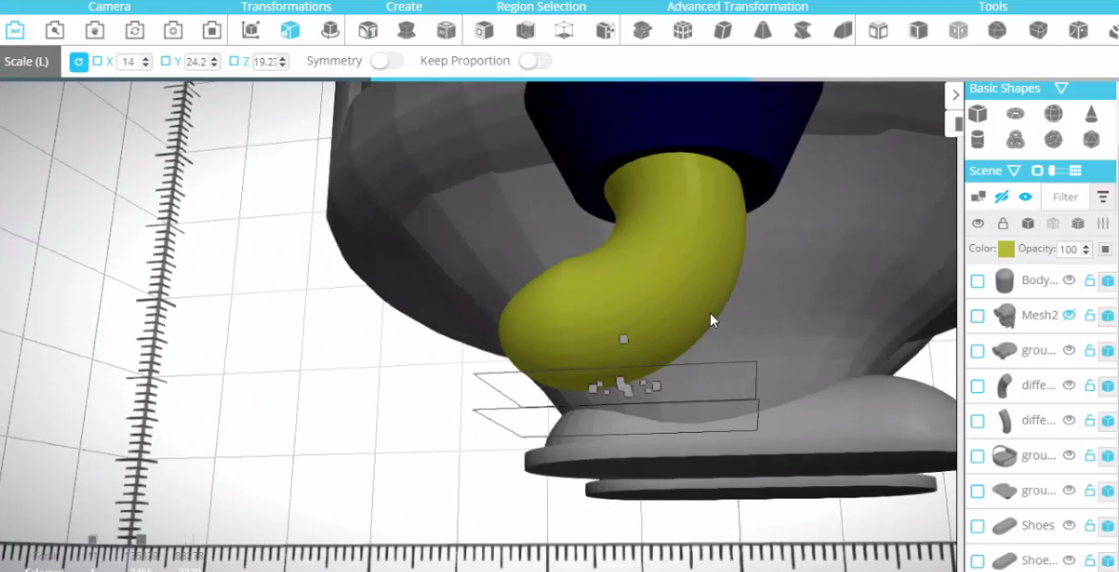Hide the Shoes object using its eye icon
Screen dimensions: 1119x572
click(x=1069, y=525)
